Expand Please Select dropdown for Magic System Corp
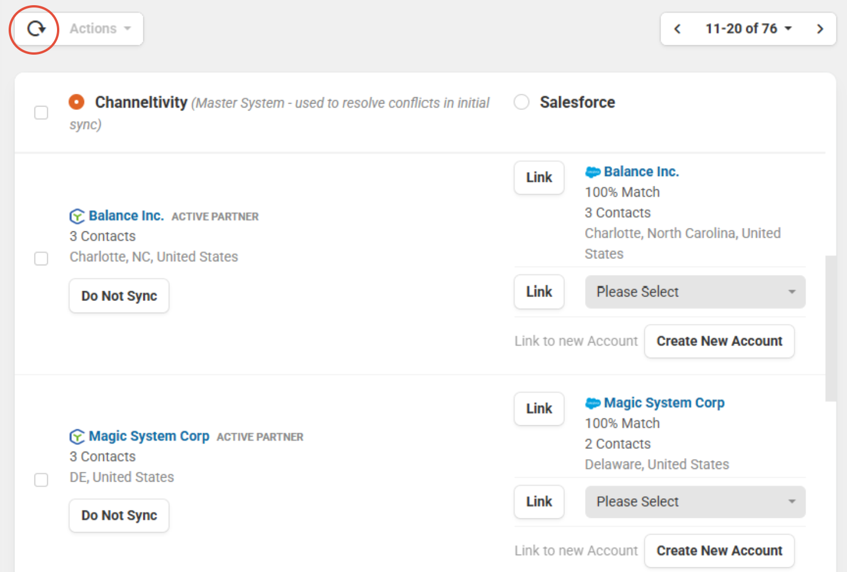This screenshot has width=847, height=572. [x=695, y=502]
